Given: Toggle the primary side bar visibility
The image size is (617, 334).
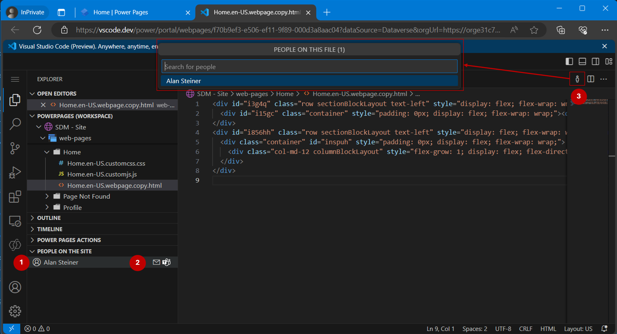Looking at the screenshot, I should click(x=569, y=62).
